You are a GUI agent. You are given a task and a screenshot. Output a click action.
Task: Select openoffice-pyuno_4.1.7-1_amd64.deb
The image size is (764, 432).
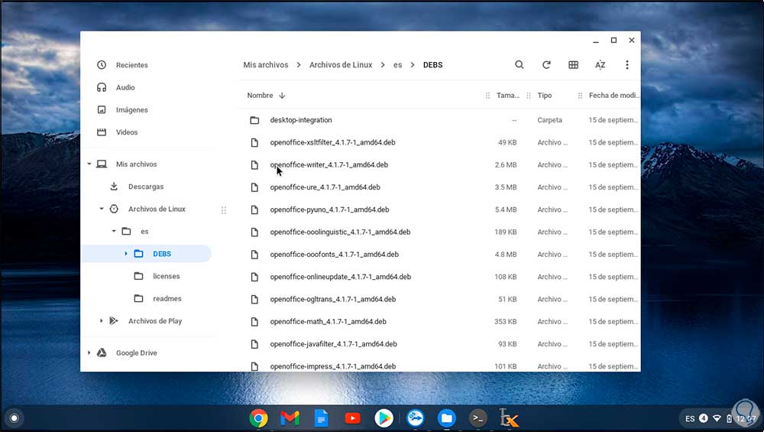point(439,210)
